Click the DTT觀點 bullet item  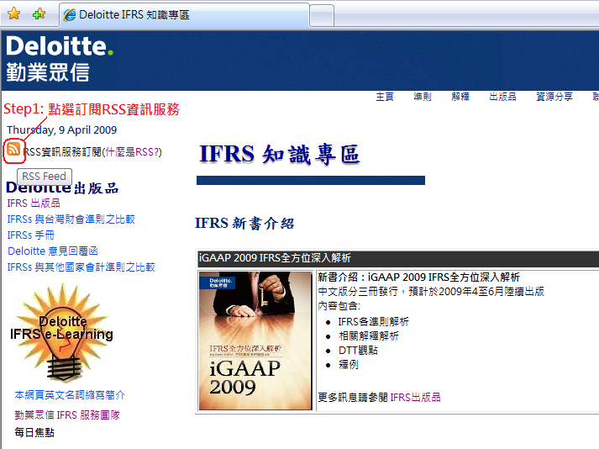point(358,351)
